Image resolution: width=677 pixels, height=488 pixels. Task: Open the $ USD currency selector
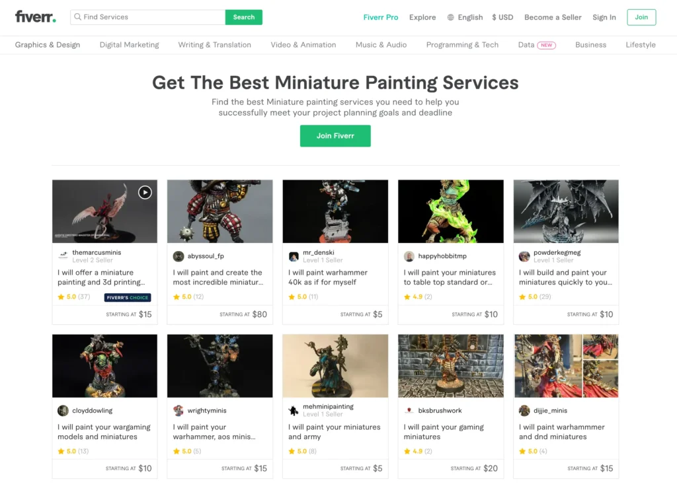[x=502, y=17]
